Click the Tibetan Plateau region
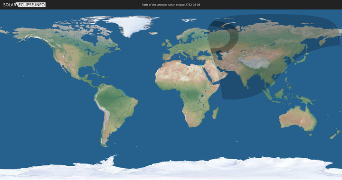The width and height of the screenshot is (342, 180). tap(254, 63)
